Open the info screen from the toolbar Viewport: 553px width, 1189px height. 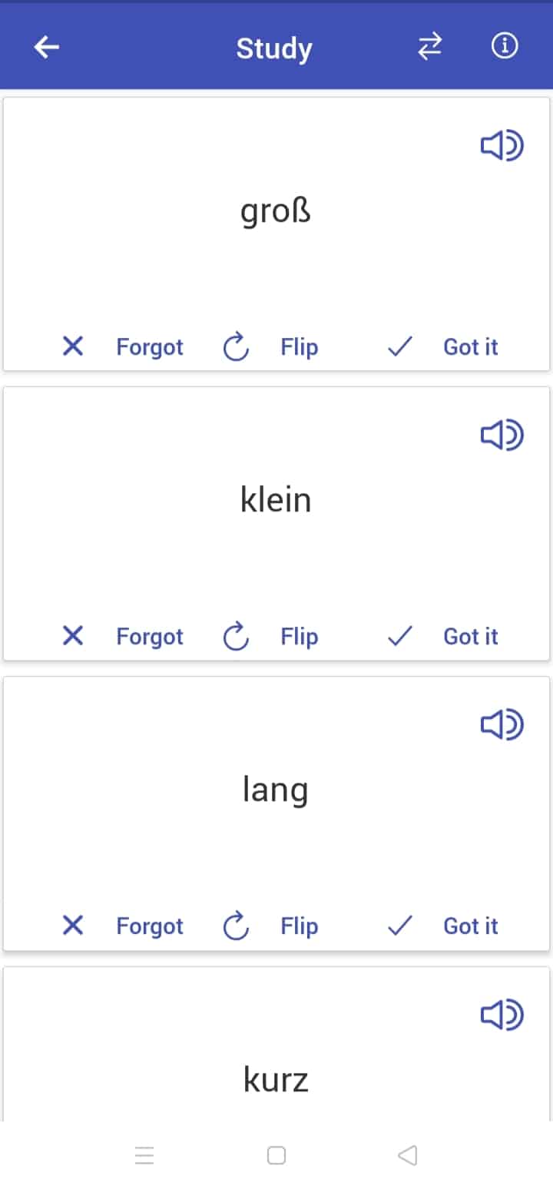point(504,46)
